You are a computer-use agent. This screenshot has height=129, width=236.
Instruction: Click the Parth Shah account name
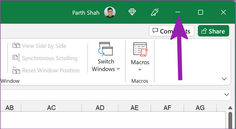pyautogui.click(x=86, y=13)
